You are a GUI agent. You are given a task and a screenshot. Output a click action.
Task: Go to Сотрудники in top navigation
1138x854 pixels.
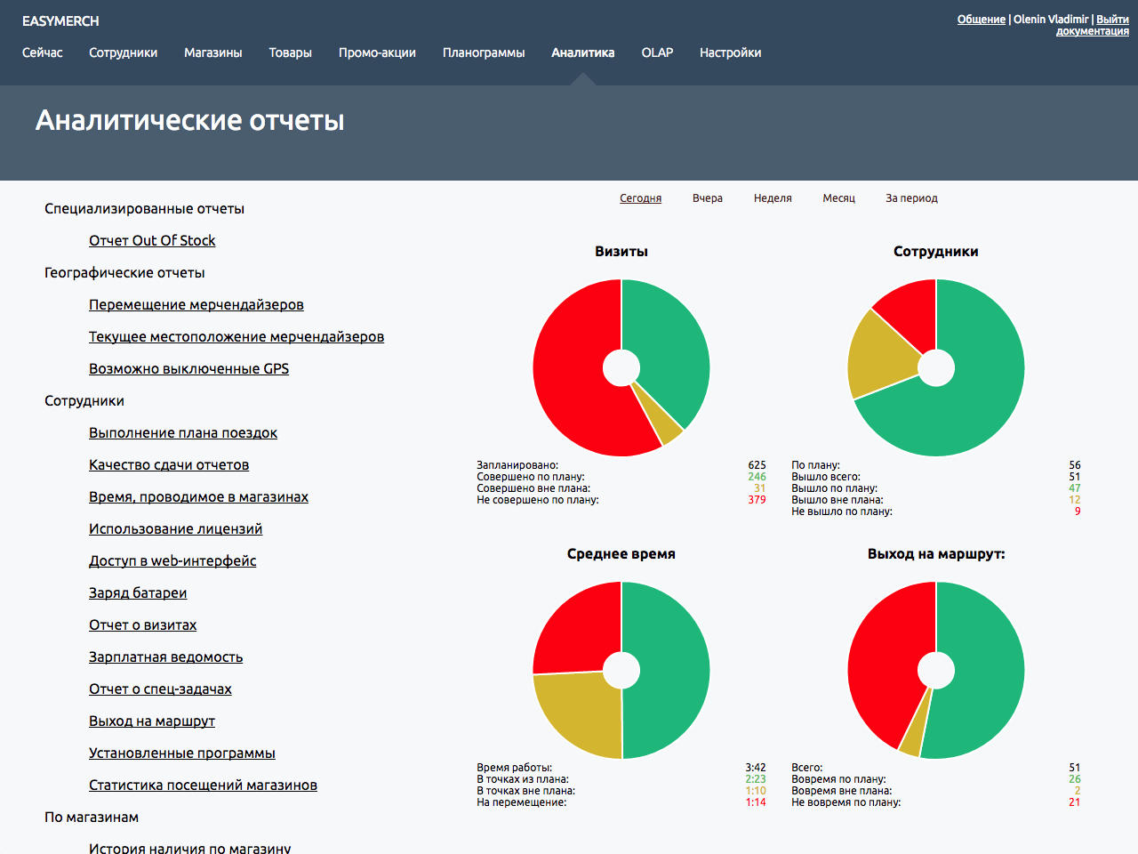(124, 52)
